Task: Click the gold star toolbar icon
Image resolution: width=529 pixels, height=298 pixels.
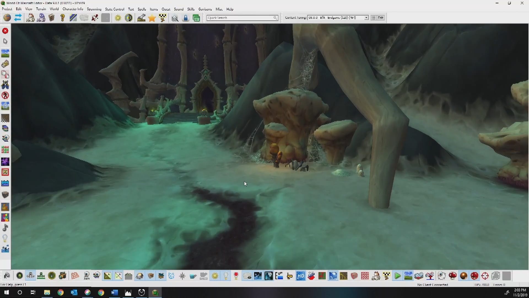Action: 152,18
